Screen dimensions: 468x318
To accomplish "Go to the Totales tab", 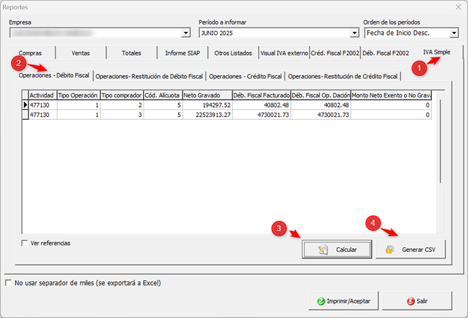I will [x=132, y=53].
